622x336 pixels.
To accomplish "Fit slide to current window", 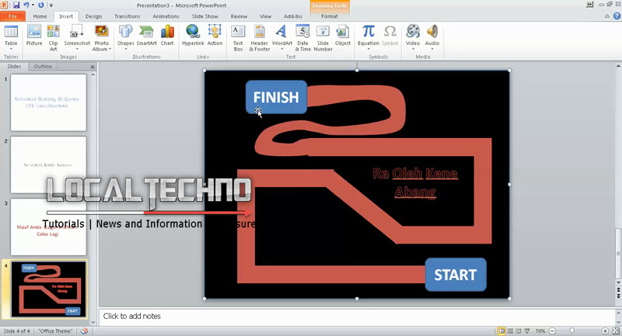I will pos(616,331).
